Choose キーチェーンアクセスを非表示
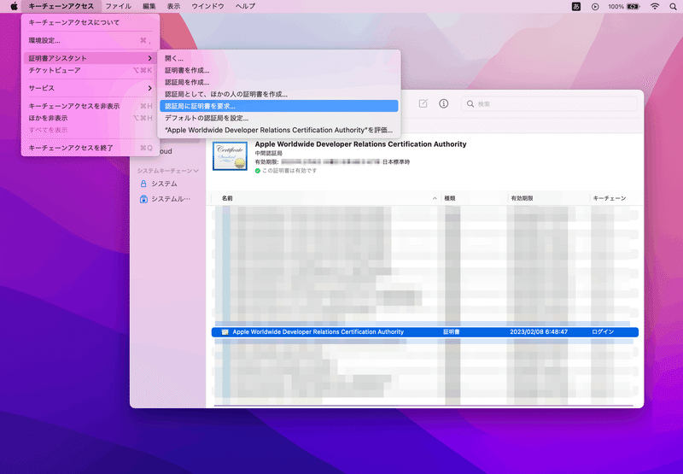 [90, 106]
